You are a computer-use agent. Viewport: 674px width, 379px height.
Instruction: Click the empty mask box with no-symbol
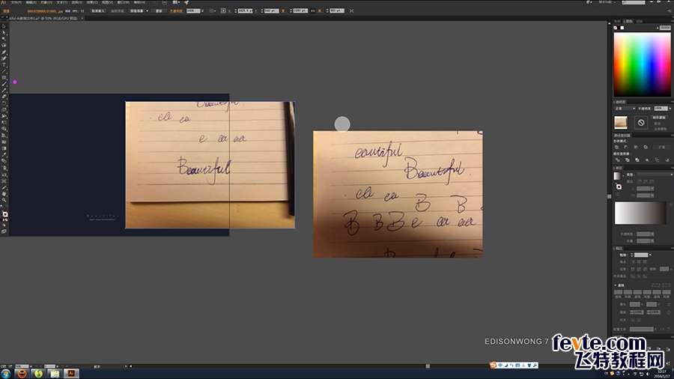point(641,123)
